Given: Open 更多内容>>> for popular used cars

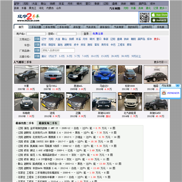Looking at the screenshot, I should coord(161,62).
